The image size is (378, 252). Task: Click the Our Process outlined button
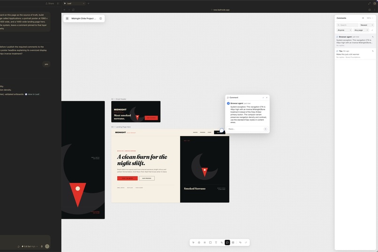coord(147,178)
